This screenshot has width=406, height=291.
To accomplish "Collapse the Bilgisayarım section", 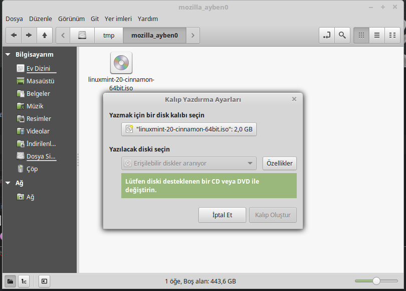I will click(x=8, y=54).
